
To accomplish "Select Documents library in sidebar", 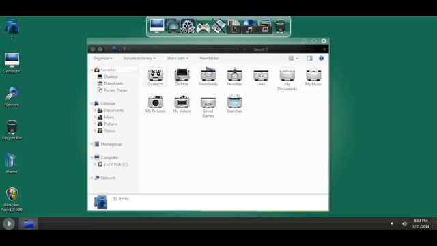I will (111, 111).
